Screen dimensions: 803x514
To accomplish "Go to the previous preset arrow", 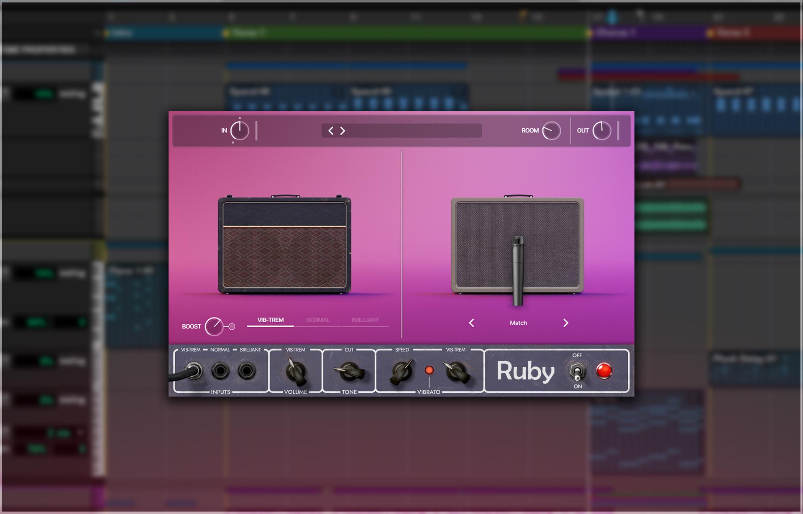I will click(331, 131).
